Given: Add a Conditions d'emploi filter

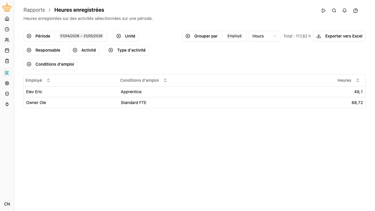Looking at the screenshot, I should [50, 64].
